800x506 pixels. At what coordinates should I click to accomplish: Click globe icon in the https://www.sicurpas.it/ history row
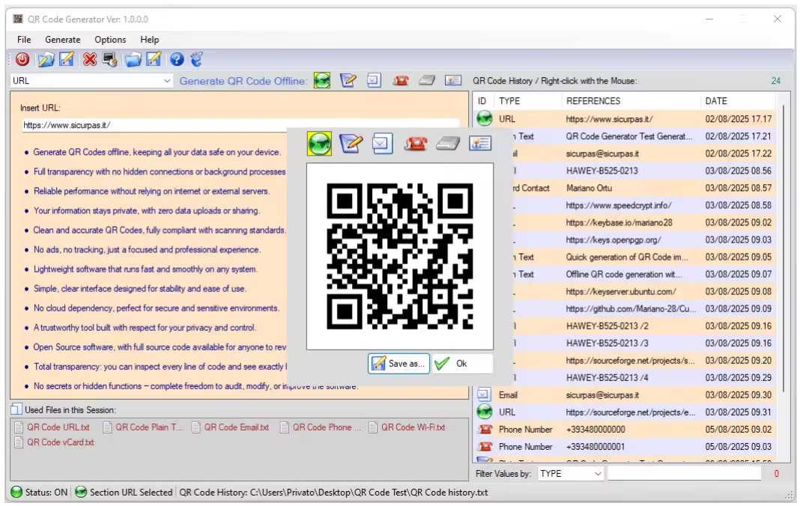coord(485,119)
